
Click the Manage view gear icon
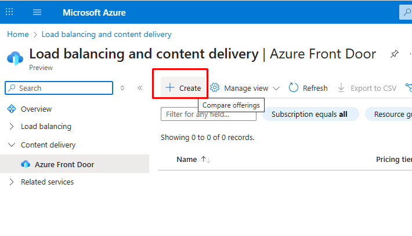(x=215, y=88)
